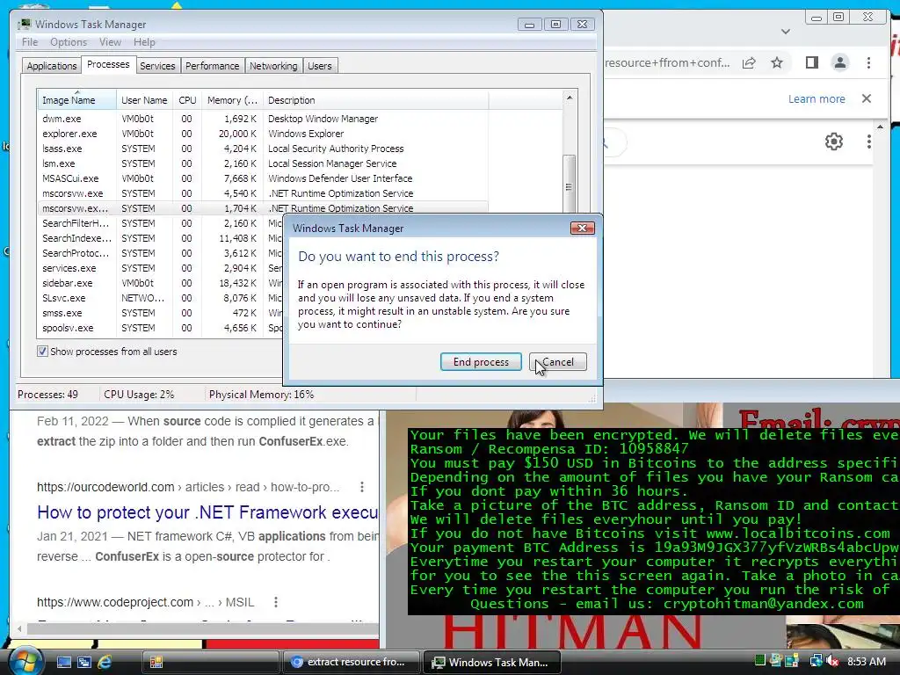Select smss.exe process row
Screen dimensions: 900x675
pos(161,313)
